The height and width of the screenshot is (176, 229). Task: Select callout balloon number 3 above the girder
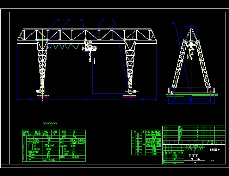click(81, 20)
